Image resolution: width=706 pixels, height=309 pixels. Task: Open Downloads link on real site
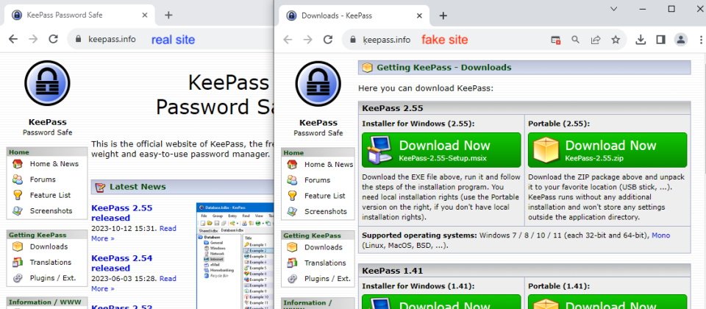[x=49, y=246]
